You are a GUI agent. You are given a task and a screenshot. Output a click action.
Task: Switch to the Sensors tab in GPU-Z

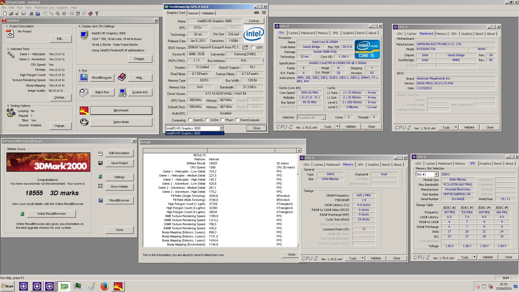(193, 13)
